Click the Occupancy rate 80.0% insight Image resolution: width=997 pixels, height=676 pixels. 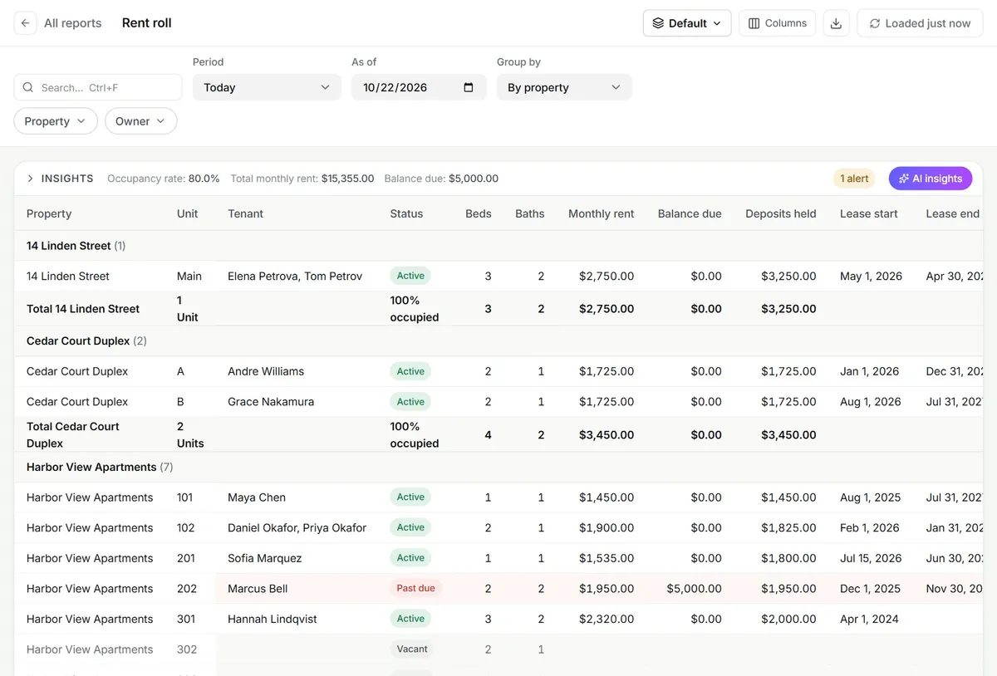[x=164, y=179]
